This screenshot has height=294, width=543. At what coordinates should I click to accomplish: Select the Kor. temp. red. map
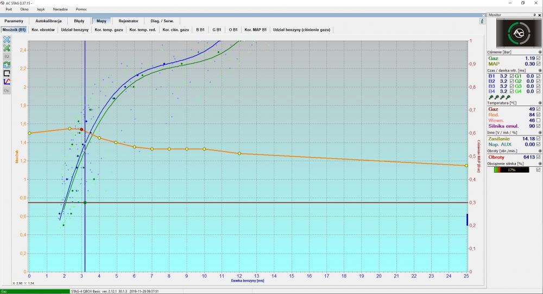tap(143, 30)
